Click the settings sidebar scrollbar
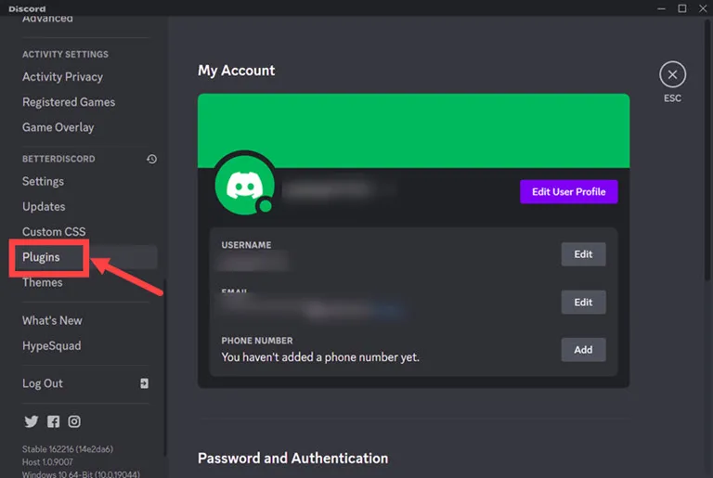The width and height of the screenshot is (713, 478). pyautogui.click(x=164, y=368)
